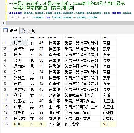Select the zhineng column header
Viewport: 134px width, 133px height.
pos(82,37)
